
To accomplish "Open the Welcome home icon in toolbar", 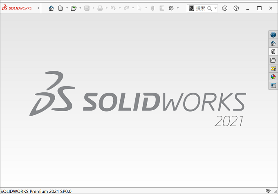I will (x=51, y=8).
